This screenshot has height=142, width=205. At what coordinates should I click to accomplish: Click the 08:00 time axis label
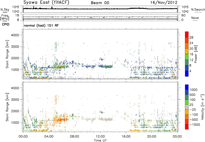coord(75,137)
